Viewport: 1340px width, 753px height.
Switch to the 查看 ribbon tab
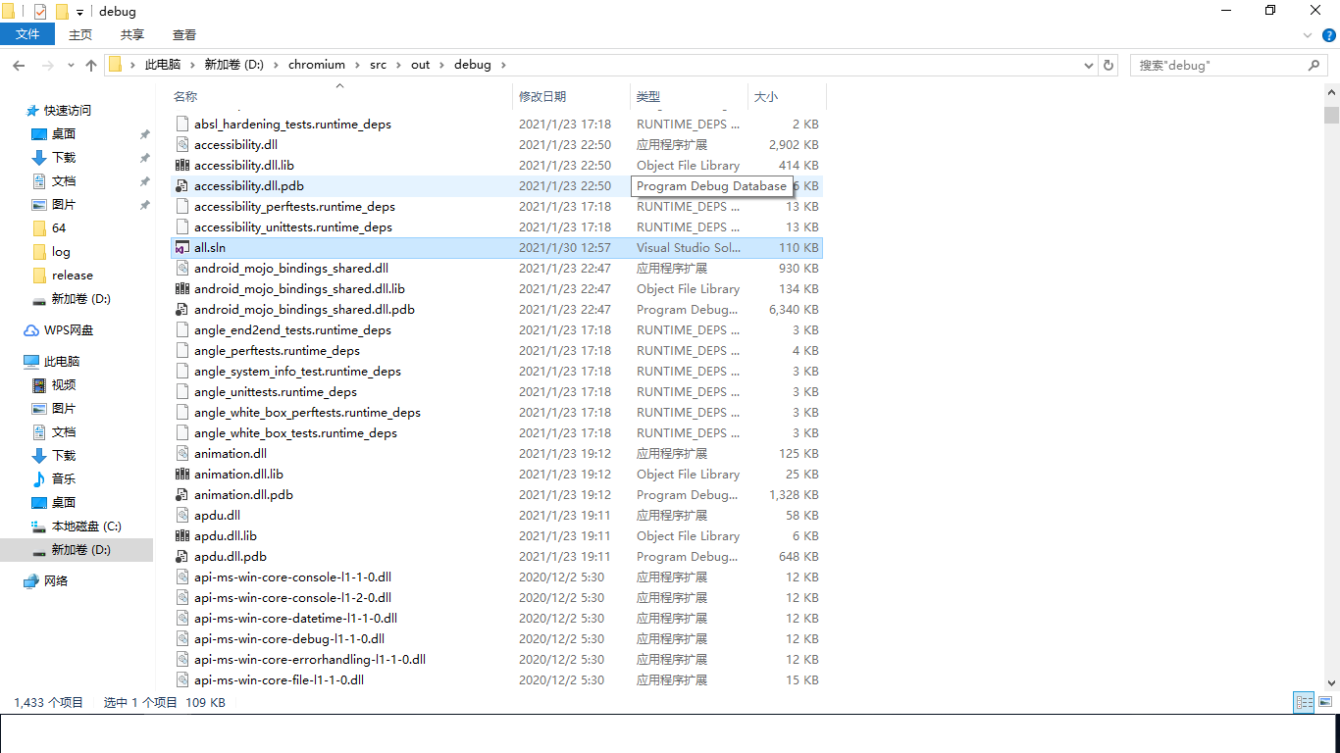183,34
